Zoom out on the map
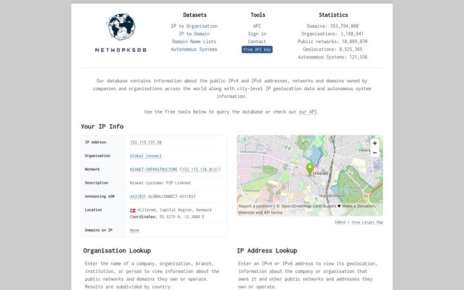The height and width of the screenshot is (290, 464). tap(374, 153)
